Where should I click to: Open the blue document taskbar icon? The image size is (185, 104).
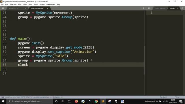(123, 101)
